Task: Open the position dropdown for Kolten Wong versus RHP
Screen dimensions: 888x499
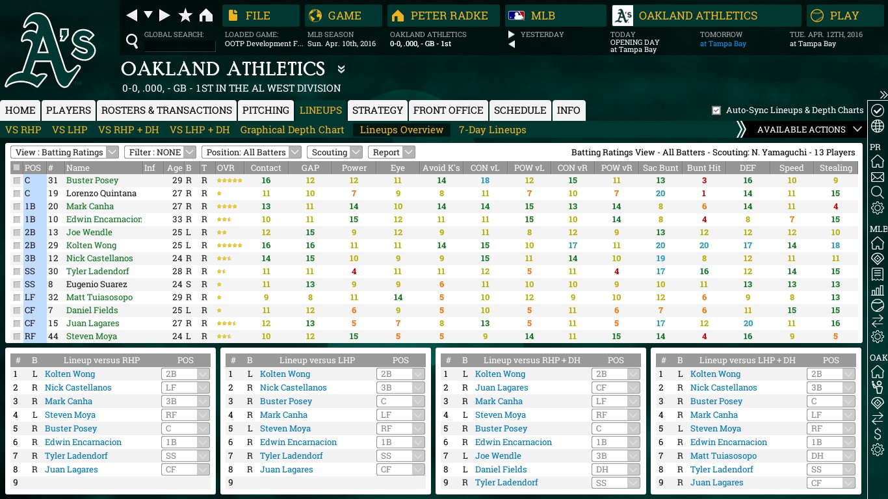Action: (185, 374)
